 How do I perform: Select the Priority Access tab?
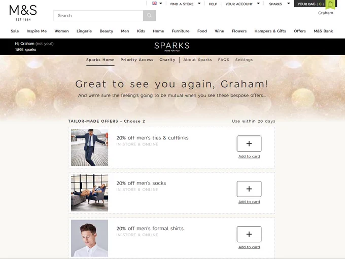click(x=137, y=60)
